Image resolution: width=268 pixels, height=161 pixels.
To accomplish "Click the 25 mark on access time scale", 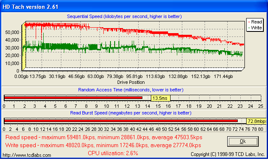I will (x=261, y=106).
